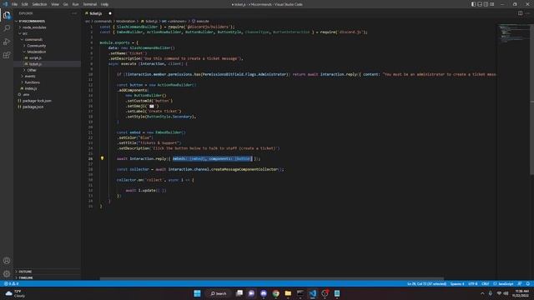Image resolution: width=534 pixels, height=300 pixels.
Task: Open Windows Start menu
Action: (197, 293)
